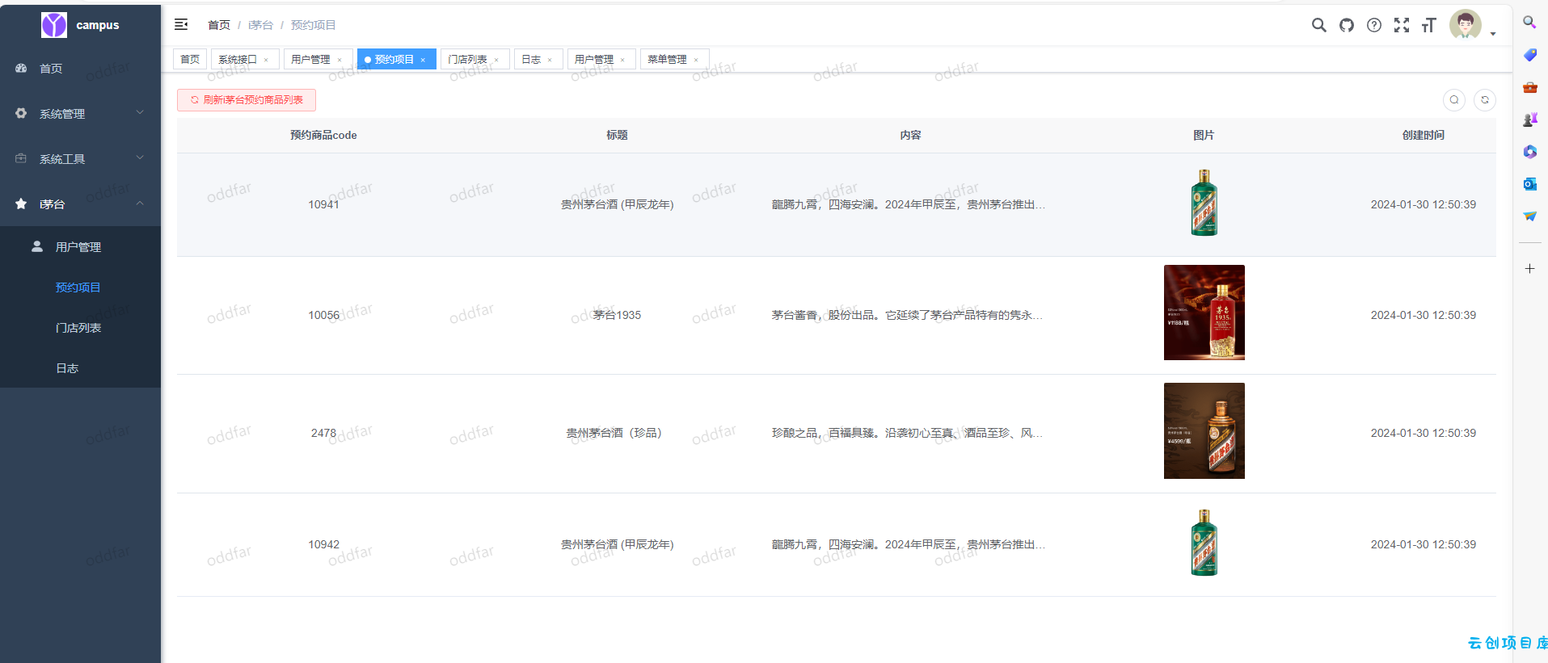The image size is (1548, 663).
Task: Click the 图片 column header
Action: [1204, 136]
